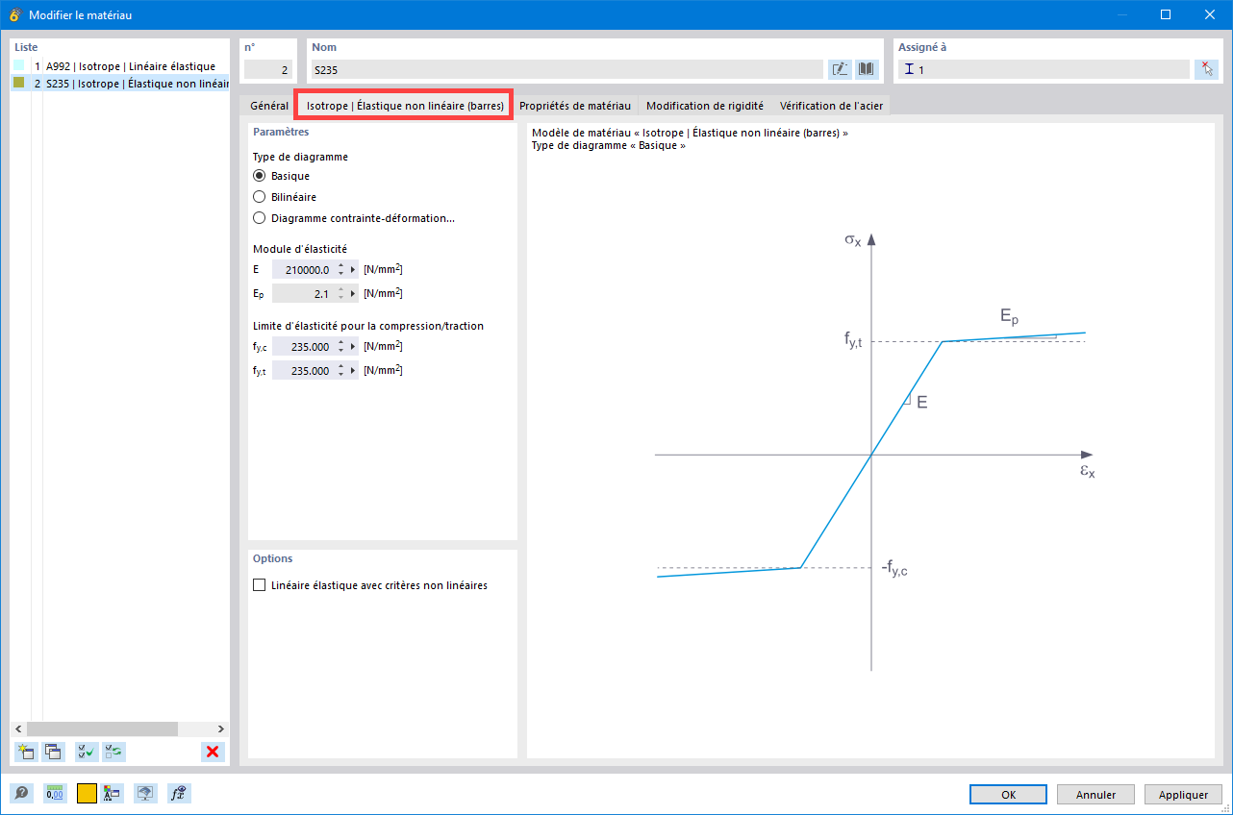Click the Assigné à field
The image size is (1233, 815).
pyautogui.click(x=1044, y=69)
